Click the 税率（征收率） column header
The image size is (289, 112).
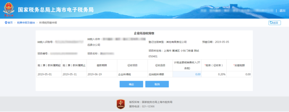[x=214, y=65]
